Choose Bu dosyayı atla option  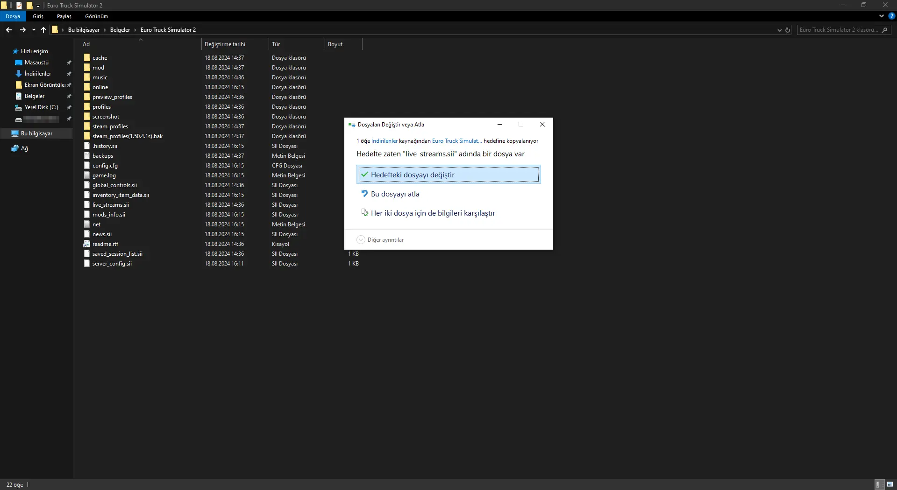pos(448,194)
